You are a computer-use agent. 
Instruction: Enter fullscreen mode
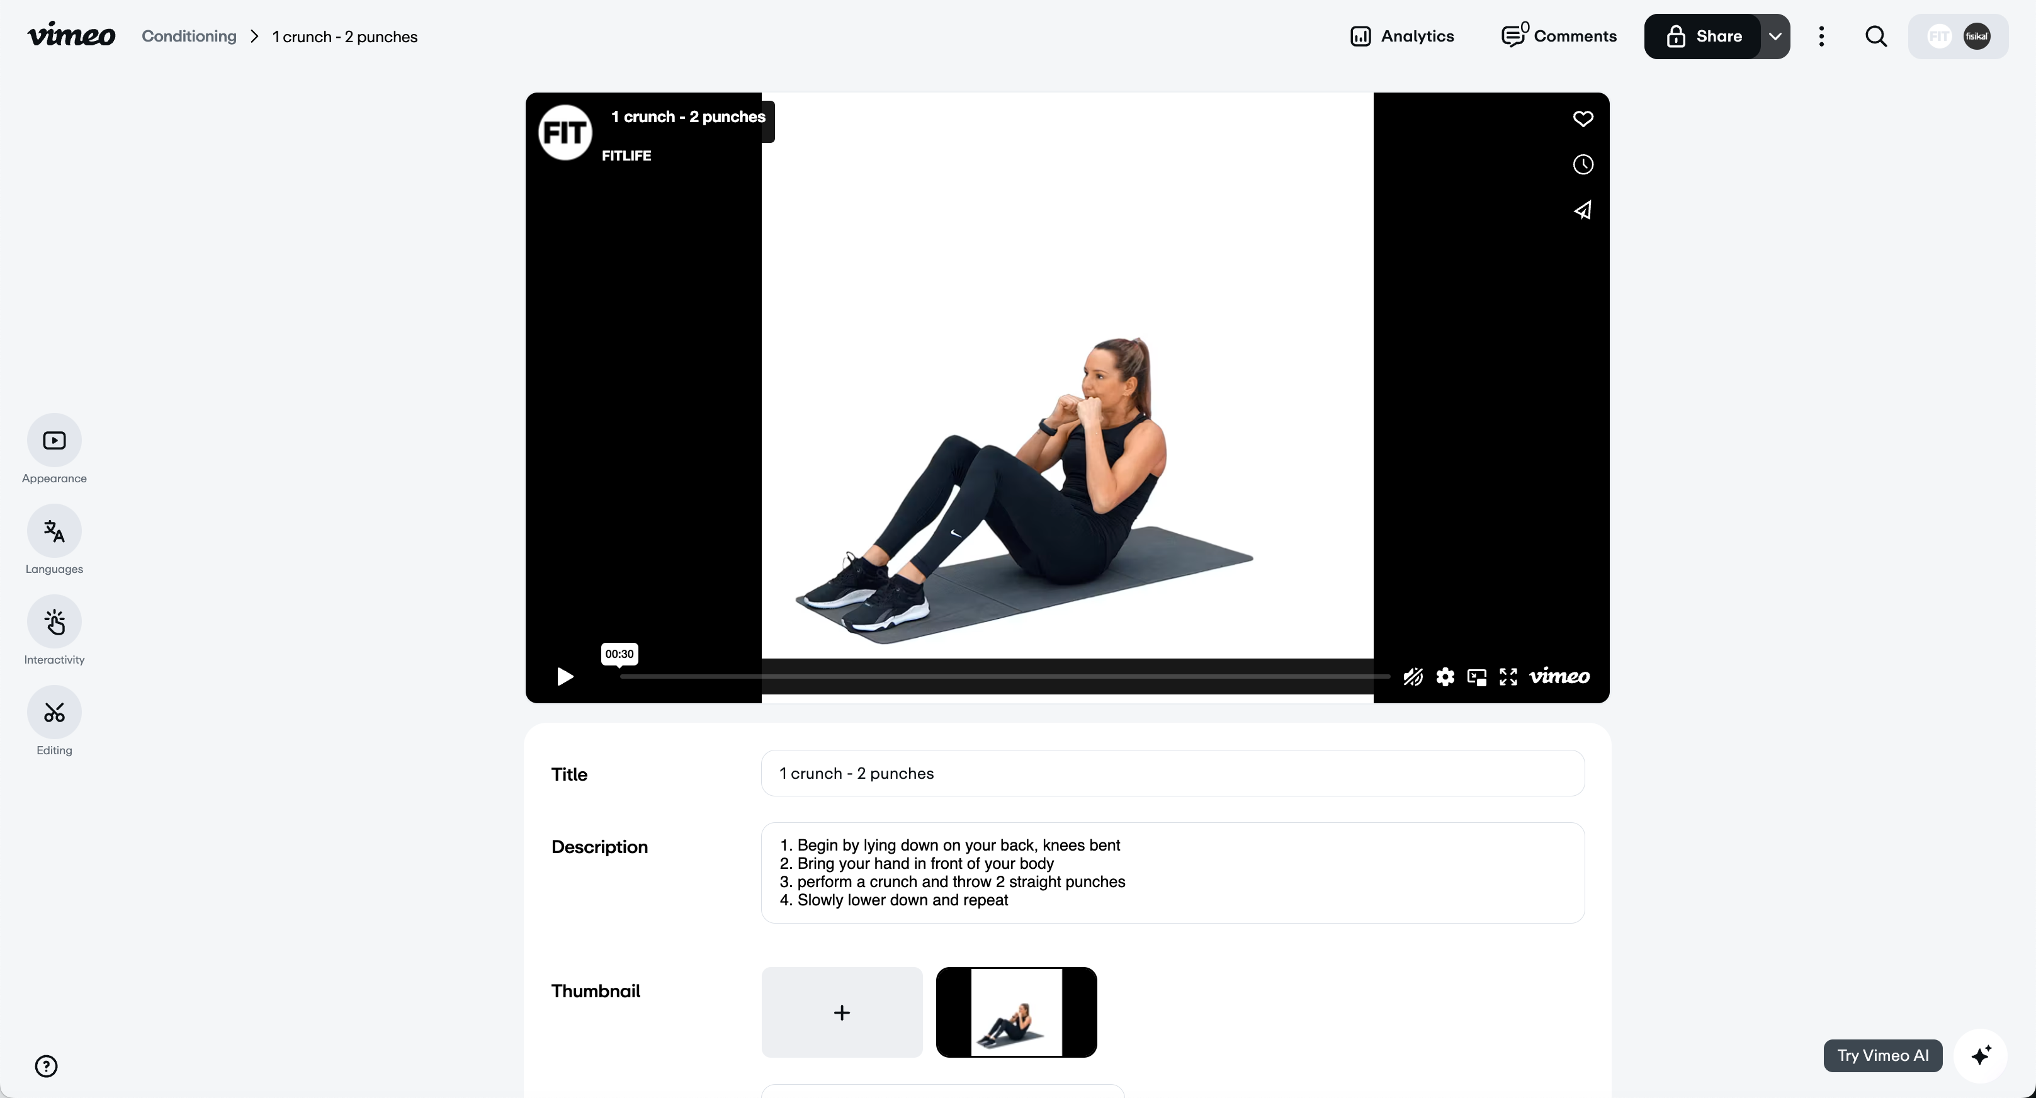[1509, 677]
